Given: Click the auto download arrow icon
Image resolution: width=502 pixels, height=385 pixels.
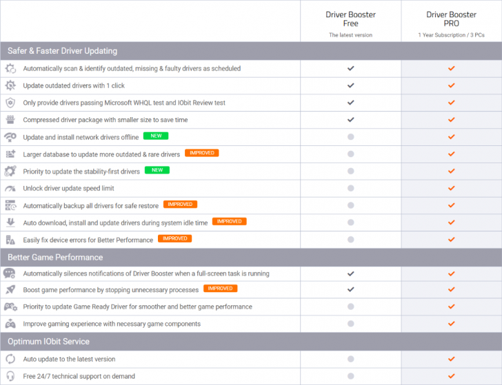Looking at the screenshot, I should pos(10,222).
